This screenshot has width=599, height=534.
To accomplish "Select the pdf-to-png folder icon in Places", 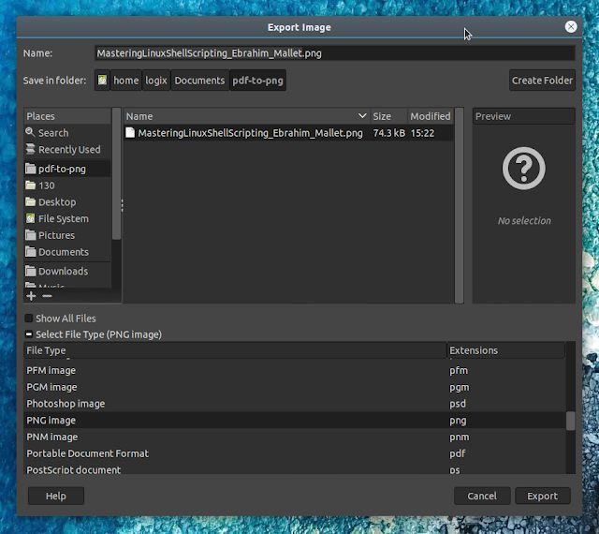I will click(x=31, y=169).
